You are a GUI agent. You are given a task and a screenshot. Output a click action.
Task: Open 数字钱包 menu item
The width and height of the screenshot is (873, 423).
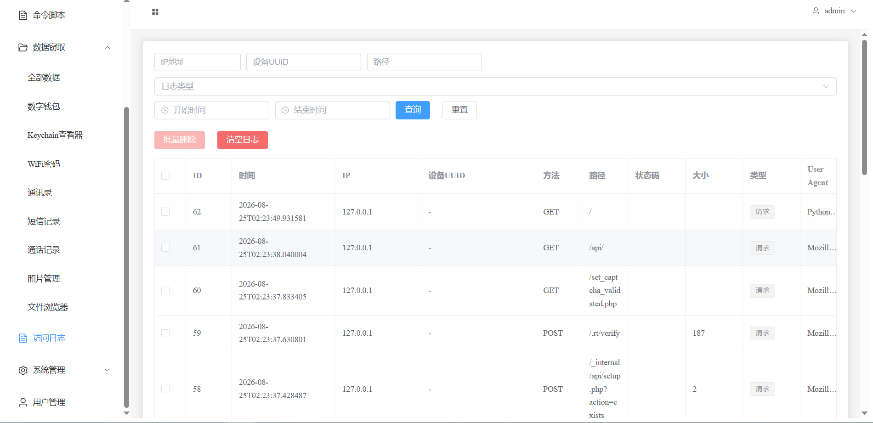[44, 107]
